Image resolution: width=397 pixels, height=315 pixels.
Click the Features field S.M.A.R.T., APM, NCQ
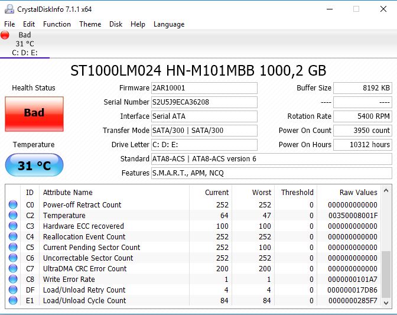(x=272, y=173)
